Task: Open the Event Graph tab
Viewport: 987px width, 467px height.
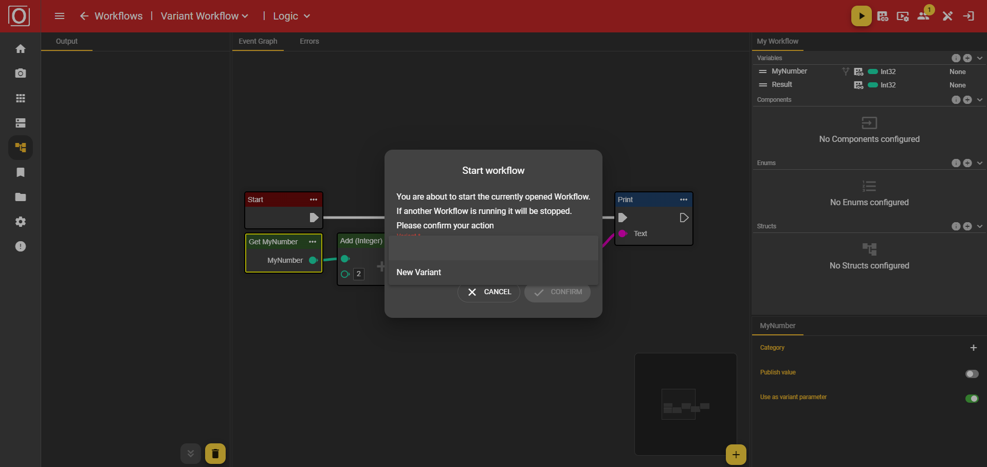Action: pos(258,41)
